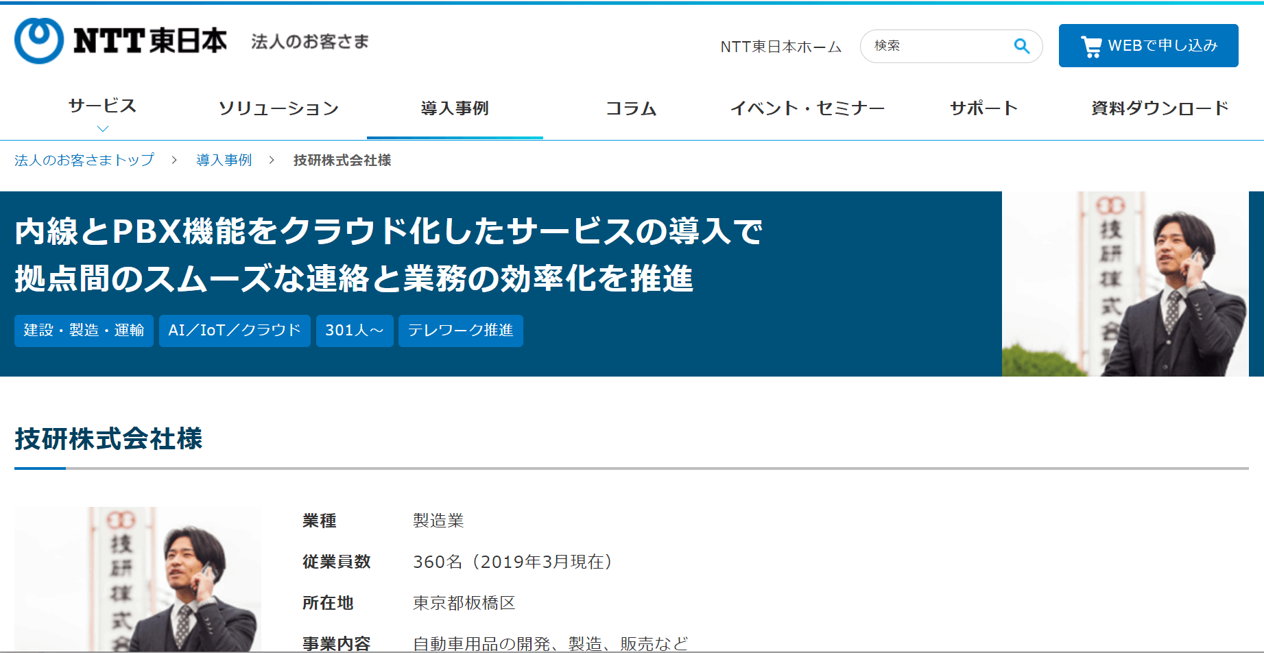Click the 導入事例 breadcrumb link
1264x653 pixels.
pos(224,160)
